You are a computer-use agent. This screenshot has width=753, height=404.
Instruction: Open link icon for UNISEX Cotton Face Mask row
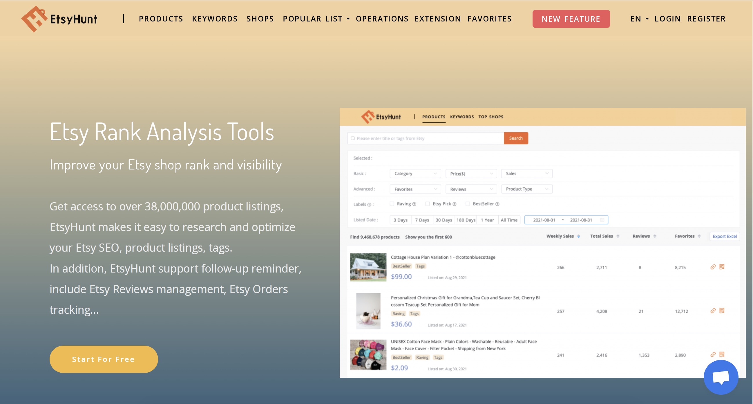tap(713, 355)
